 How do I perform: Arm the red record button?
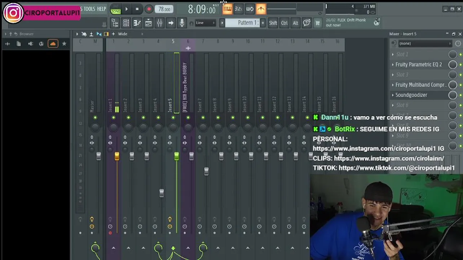pyautogui.click(x=149, y=9)
